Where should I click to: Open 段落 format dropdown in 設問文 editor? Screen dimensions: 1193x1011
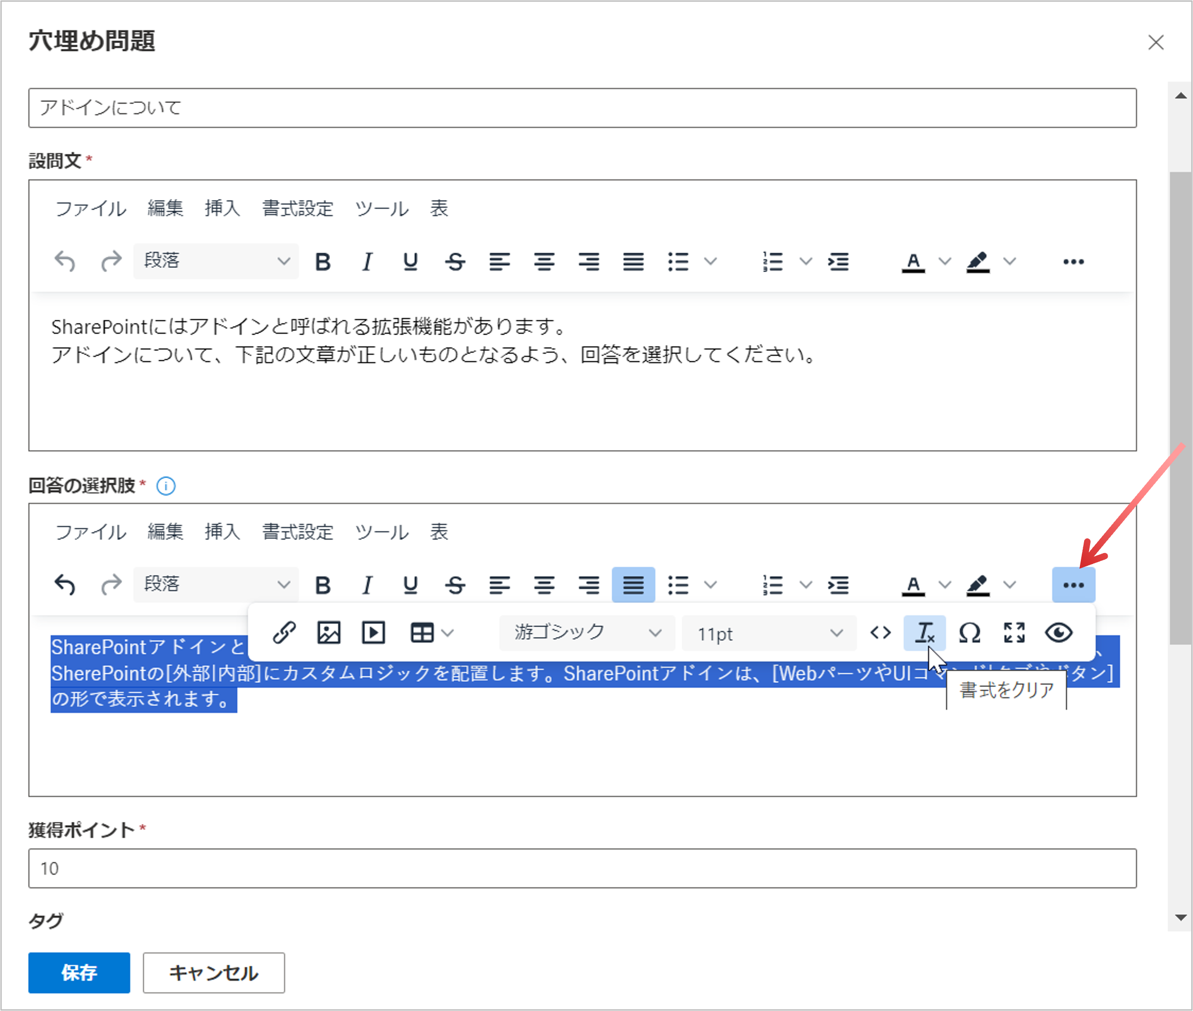pos(216,261)
